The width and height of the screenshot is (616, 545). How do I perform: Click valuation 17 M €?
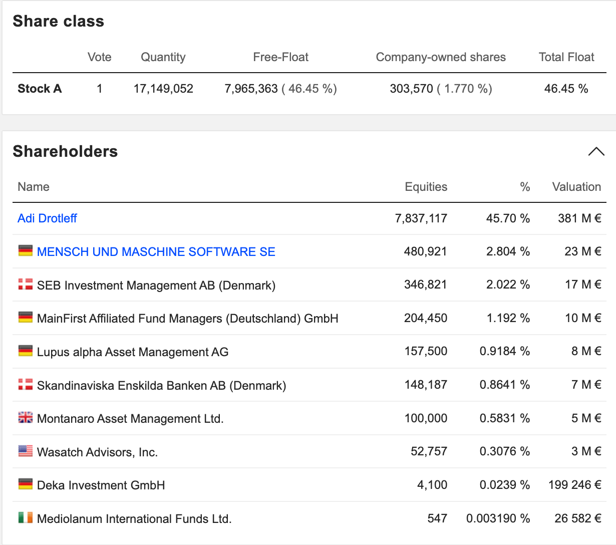click(583, 285)
